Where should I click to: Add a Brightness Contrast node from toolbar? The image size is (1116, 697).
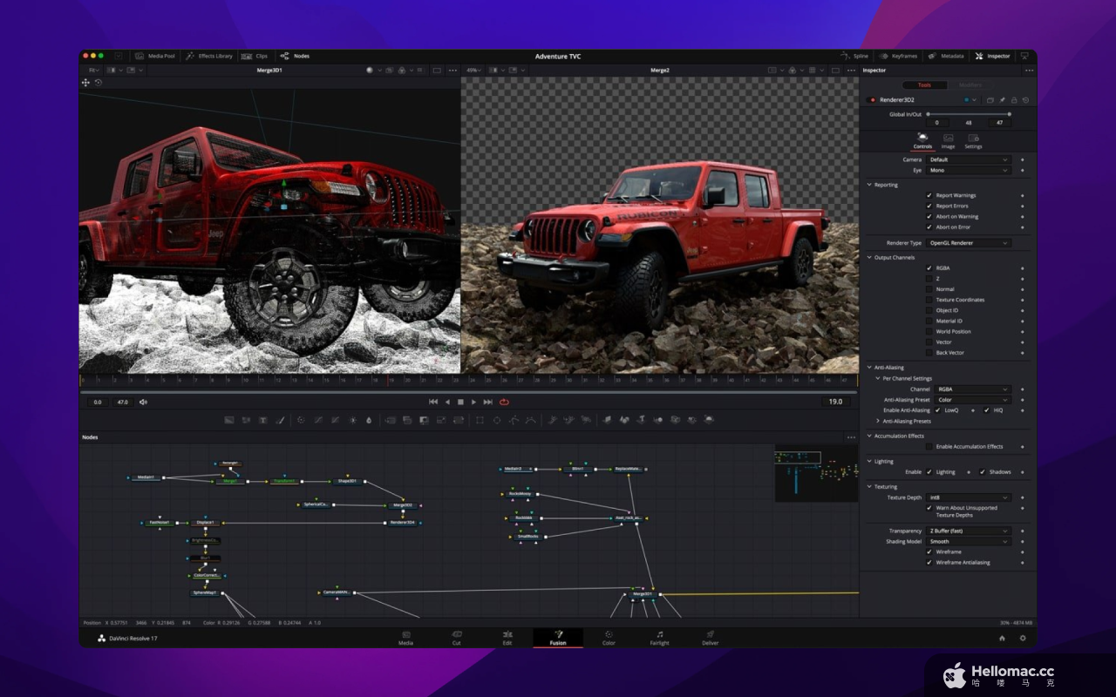pos(352,420)
